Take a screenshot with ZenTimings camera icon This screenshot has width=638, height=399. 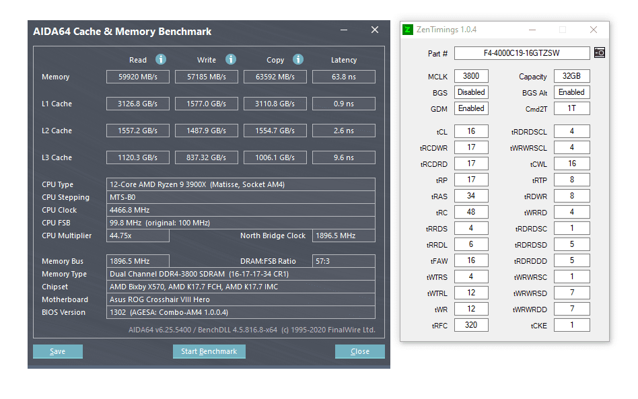coord(600,52)
